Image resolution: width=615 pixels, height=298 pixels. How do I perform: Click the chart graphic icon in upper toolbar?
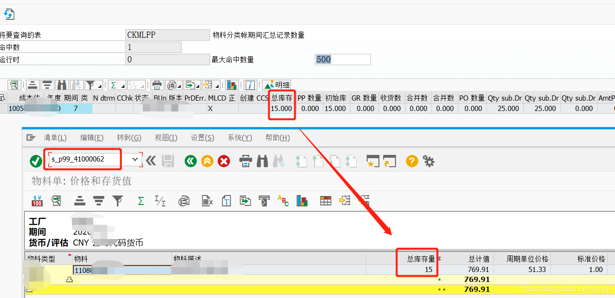click(x=231, y=85)
